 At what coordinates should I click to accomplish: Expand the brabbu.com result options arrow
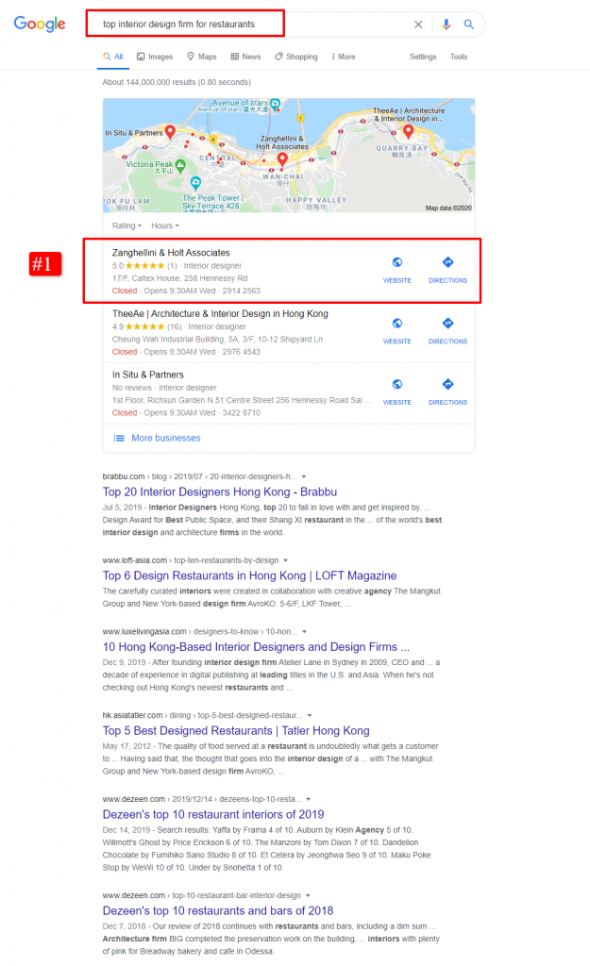(x=304, y=476)
